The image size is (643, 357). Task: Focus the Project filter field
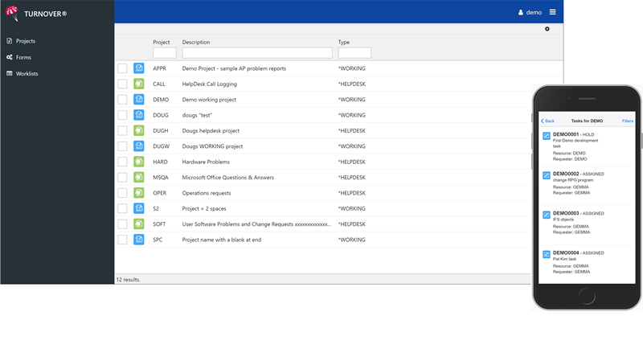click(165, 52)
